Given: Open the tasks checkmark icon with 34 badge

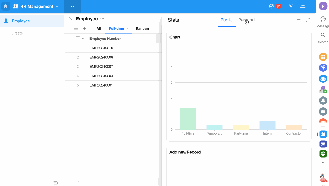Looking at the screenshot, I should click(271, 6).
